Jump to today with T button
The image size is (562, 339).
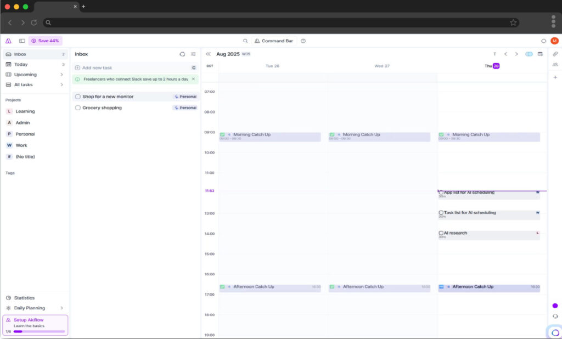point(494,54)
